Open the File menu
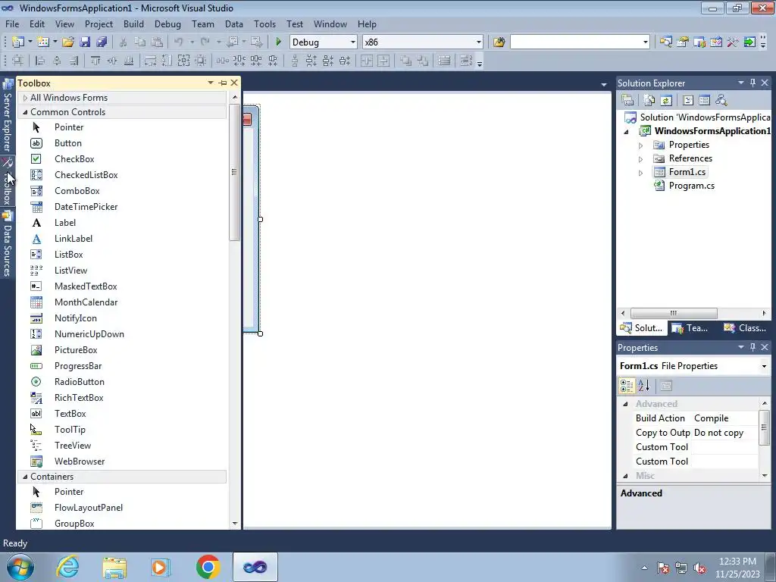Screen dimensions: 776x582 click(x=12, y=23)
